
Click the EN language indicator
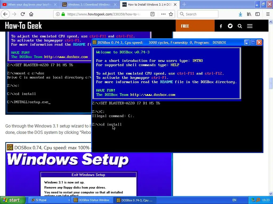(x=234, y=200)
